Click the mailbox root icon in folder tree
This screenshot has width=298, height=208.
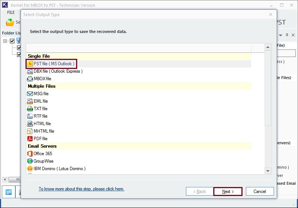pos(18,40)
